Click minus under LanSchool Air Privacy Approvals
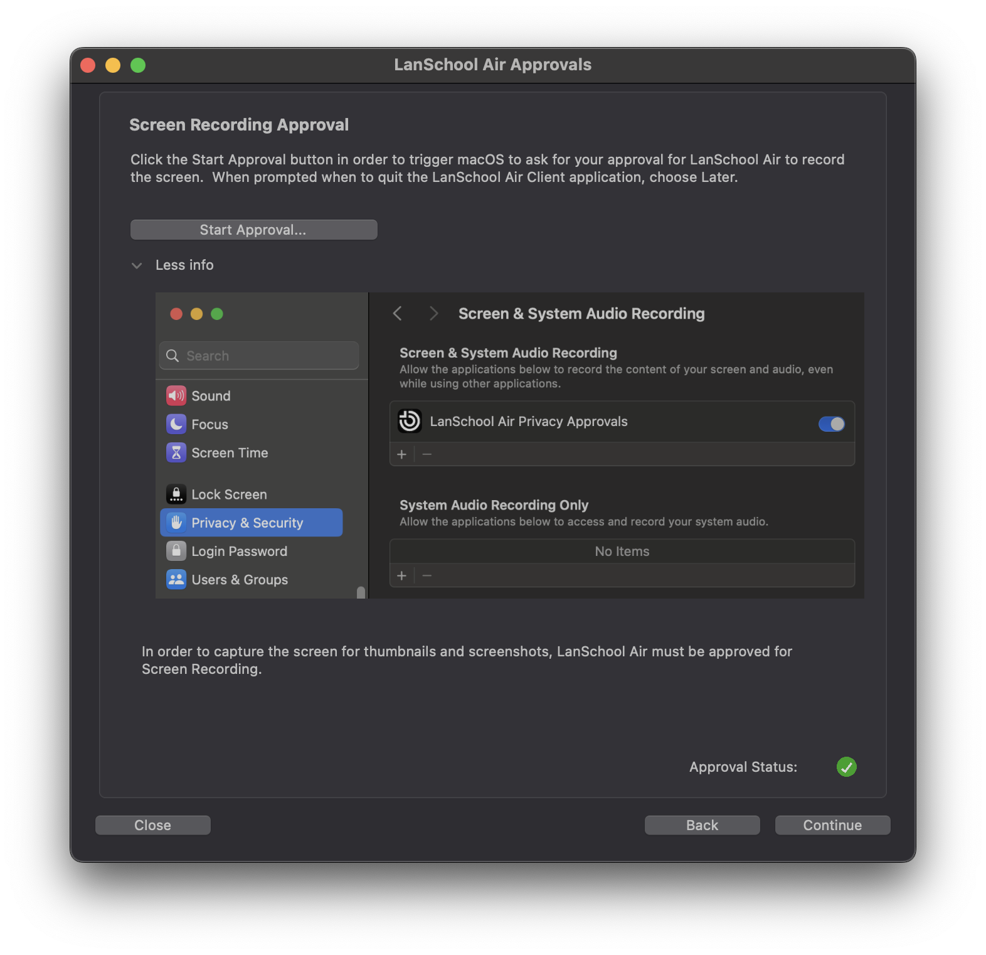 427,454
